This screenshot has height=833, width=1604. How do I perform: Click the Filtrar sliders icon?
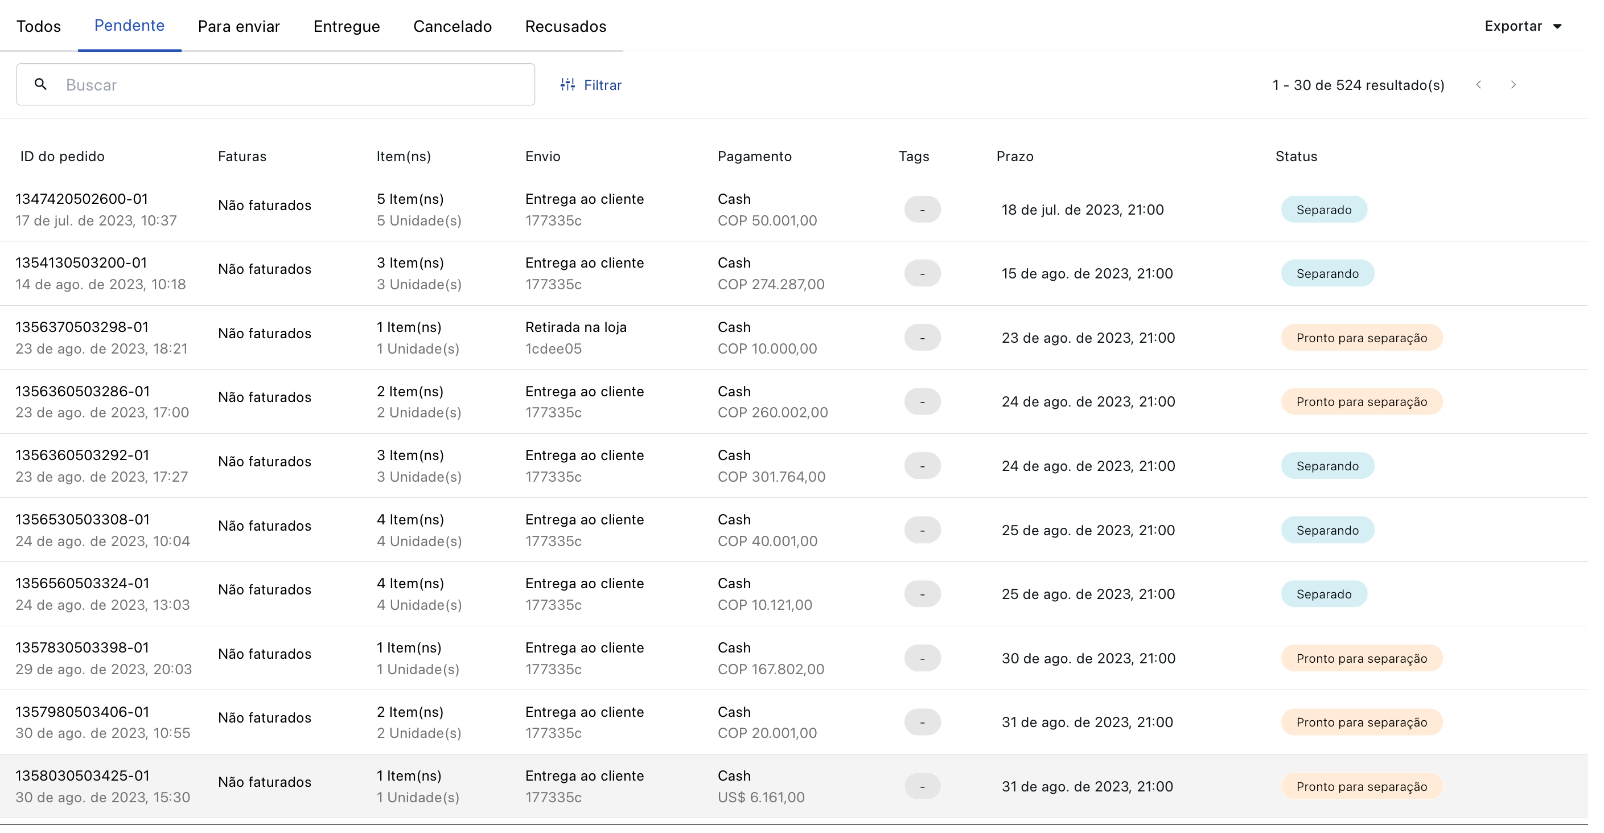[x=566, y=84]
